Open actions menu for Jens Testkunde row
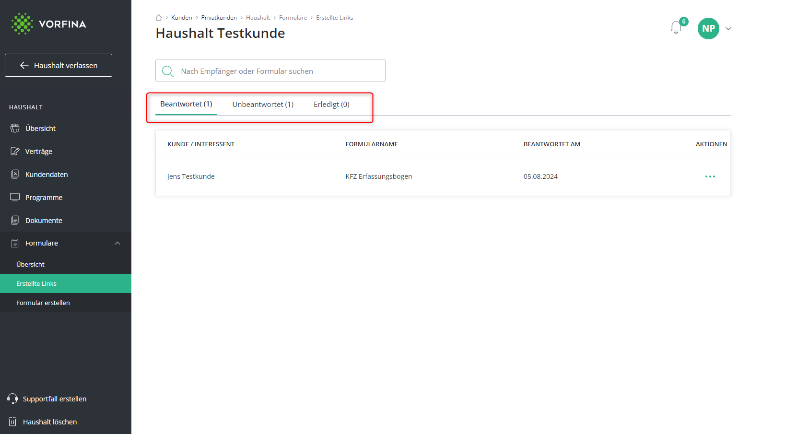The image size is (786, 434). (710, 176)
